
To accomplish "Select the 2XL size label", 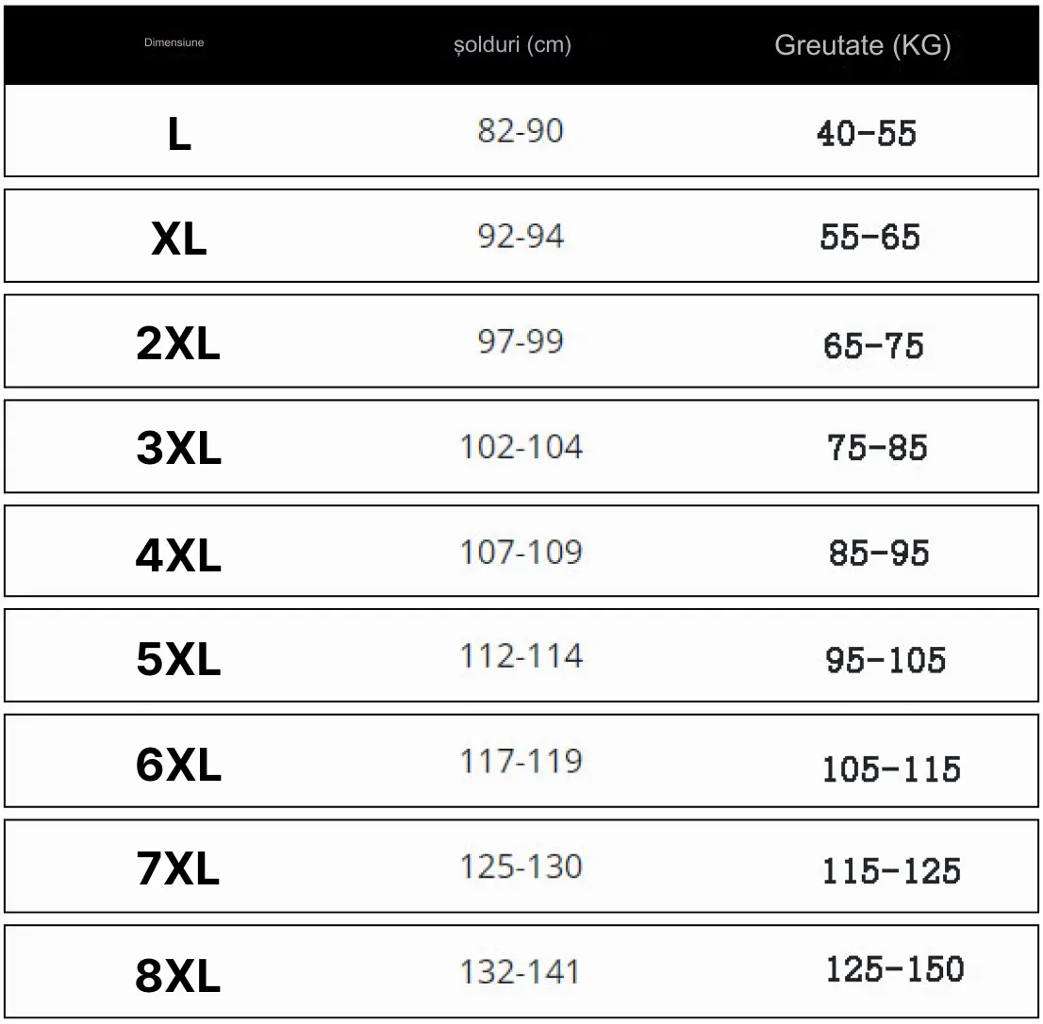I will 178,343.
